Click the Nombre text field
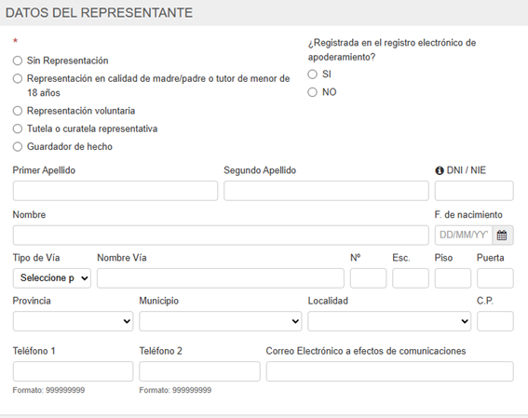Image resolution: width=528 pixels, height=418 pixels. [221, 235]
